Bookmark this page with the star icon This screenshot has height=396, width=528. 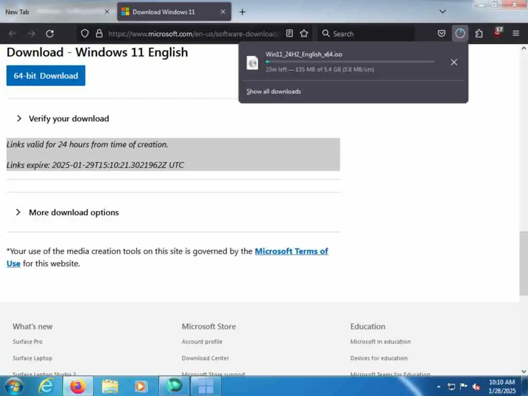[x=304, y=34]
